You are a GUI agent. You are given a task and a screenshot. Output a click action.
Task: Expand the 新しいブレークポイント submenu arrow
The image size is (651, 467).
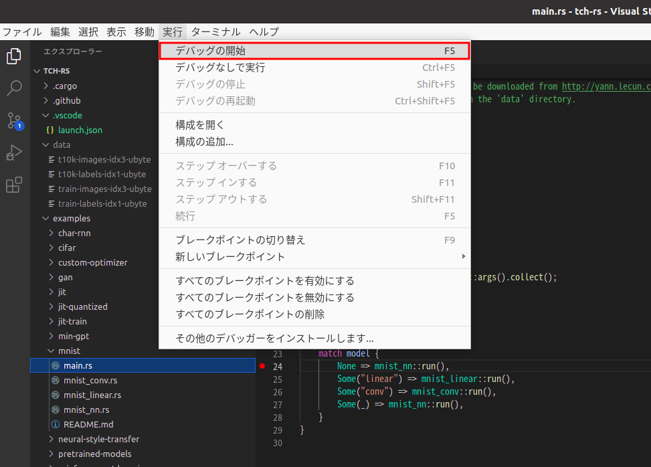point(464,256)
